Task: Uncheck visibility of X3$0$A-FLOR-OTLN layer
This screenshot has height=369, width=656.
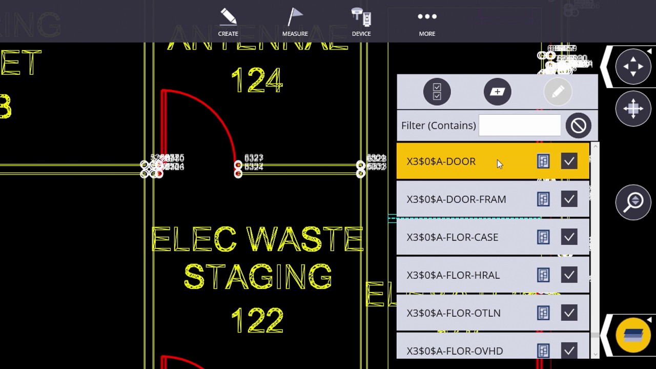Action: point(569,313)
